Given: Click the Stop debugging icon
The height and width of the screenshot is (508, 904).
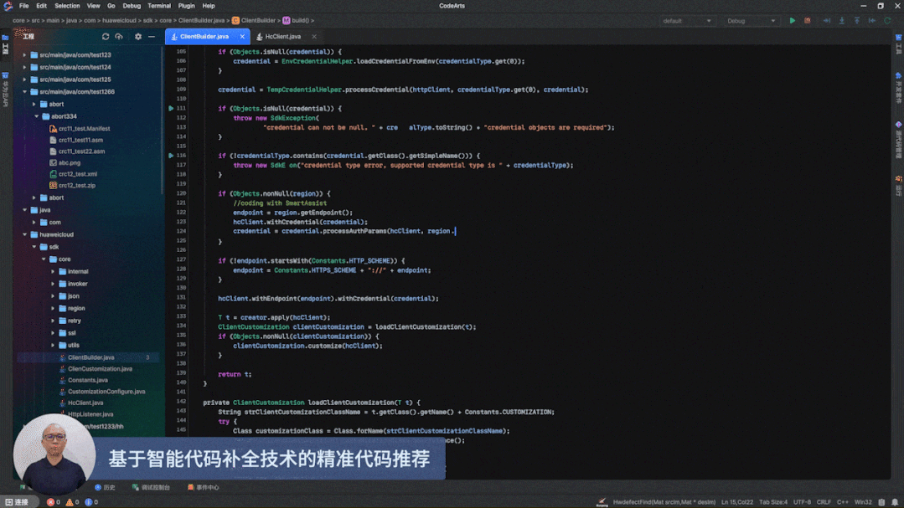Looking at the screenshot, I should pyautogui.click(x=808, y=21).
